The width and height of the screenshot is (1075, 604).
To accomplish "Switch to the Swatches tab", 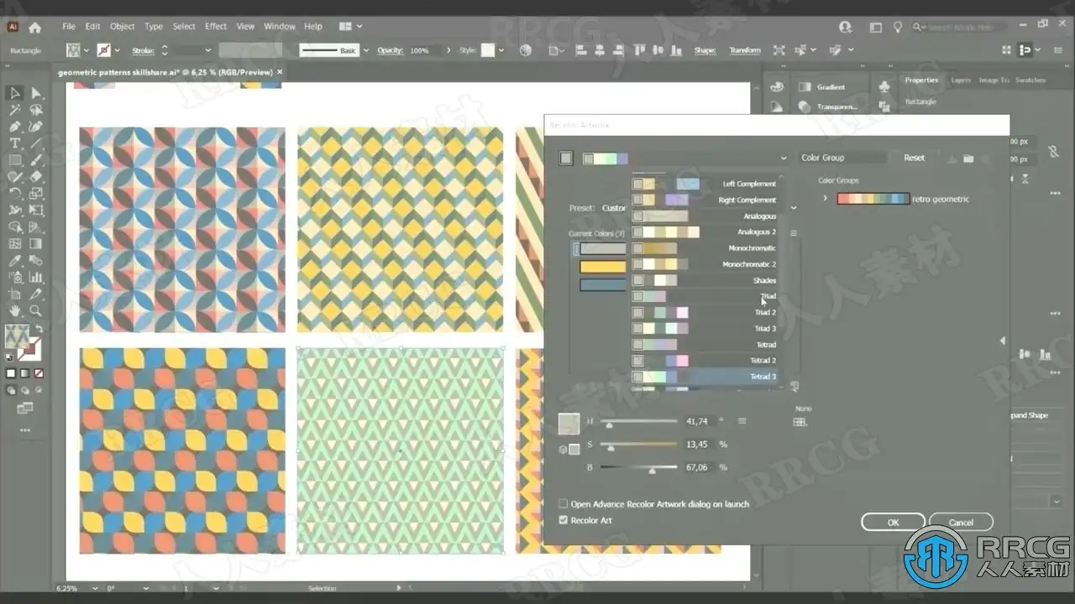I will [1030, 81].
